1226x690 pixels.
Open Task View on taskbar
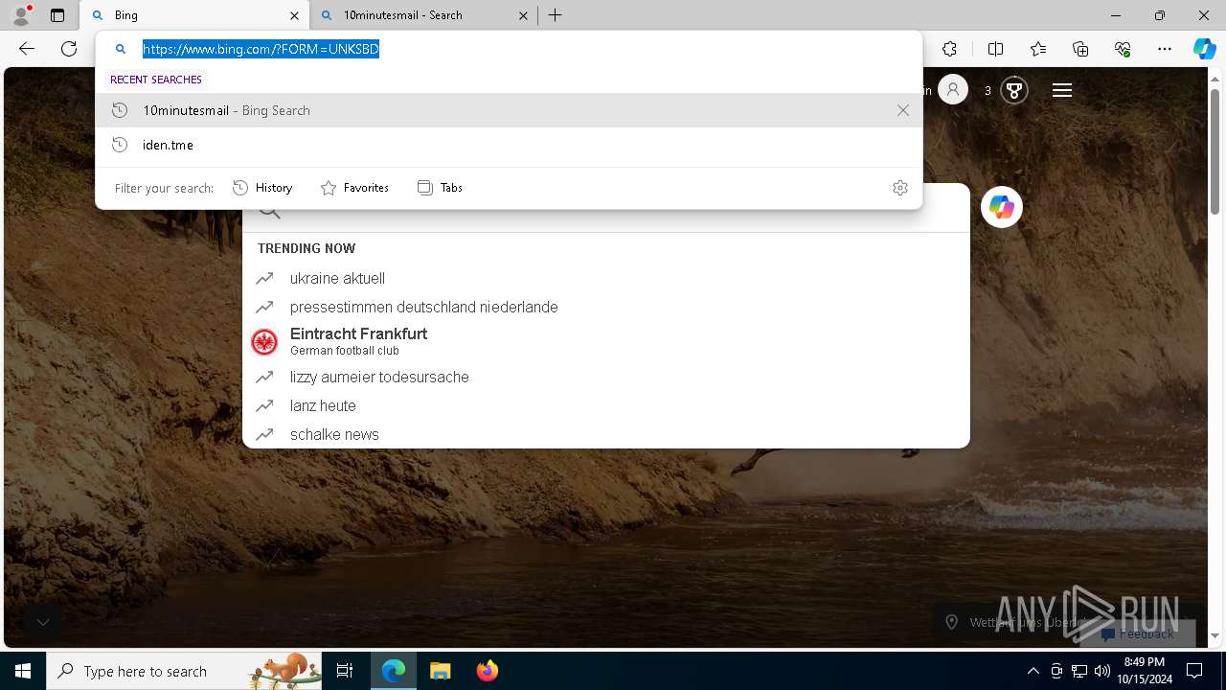pos(345,671)
